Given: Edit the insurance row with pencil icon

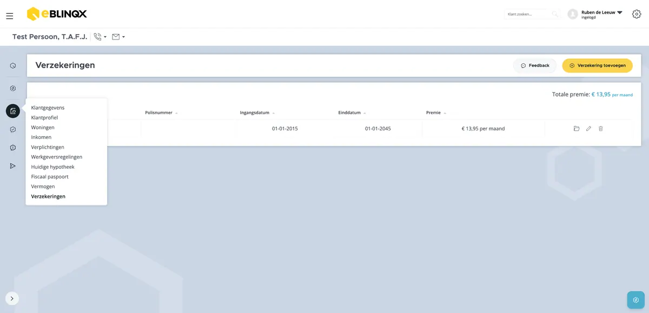Looking at the screenshot, I should tap(588, 129).
